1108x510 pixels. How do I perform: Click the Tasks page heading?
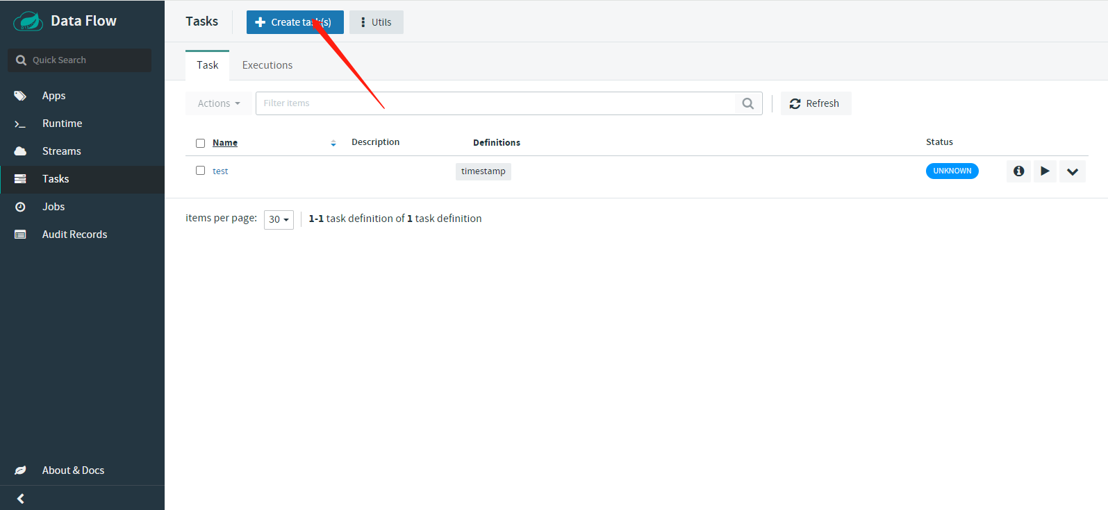[x=202, y=22]
